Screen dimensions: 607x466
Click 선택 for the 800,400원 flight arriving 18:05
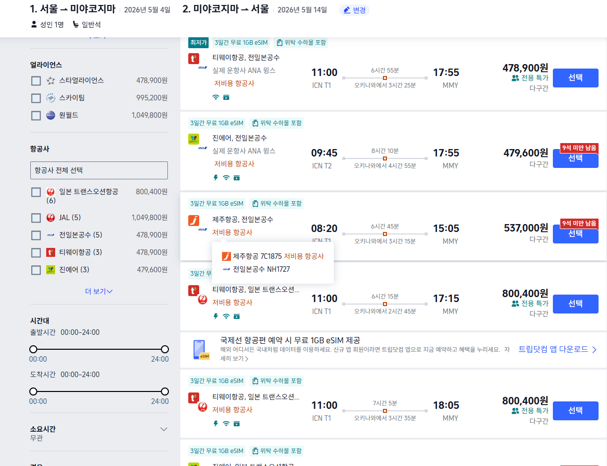575,410
